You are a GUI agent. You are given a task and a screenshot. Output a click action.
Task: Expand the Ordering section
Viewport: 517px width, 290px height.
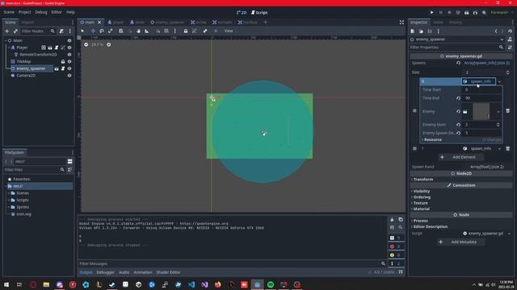(x=422, y=197)
